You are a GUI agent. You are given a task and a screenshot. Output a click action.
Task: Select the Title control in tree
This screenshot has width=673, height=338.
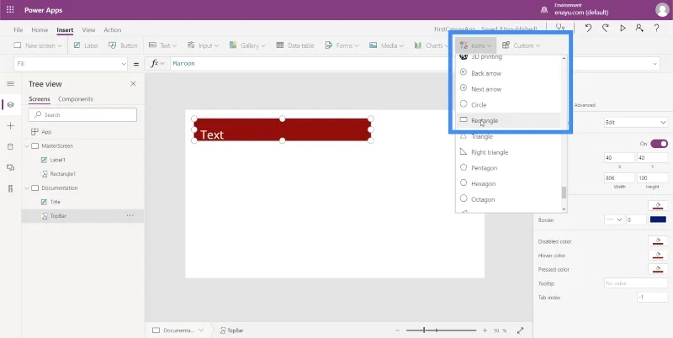click(x=55, y=202)
